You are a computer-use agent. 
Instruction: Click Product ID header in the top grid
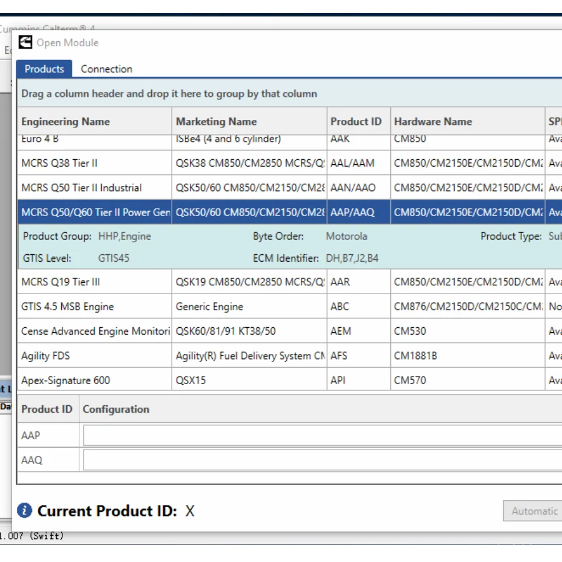pyautogui.click(x=356, y=122)
